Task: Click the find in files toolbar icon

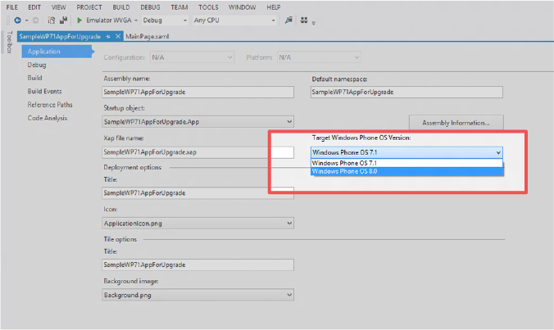Action: pyautogui.click(x=288, y=20)
